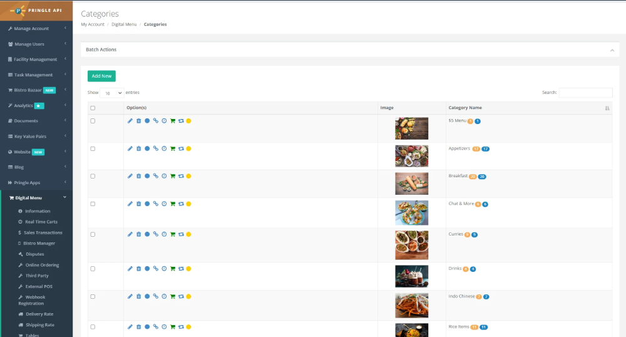Screen dimensions: 626x337
Task: Edit the Breakfast category with pencil icon
Action: click(x=130, y=176)
